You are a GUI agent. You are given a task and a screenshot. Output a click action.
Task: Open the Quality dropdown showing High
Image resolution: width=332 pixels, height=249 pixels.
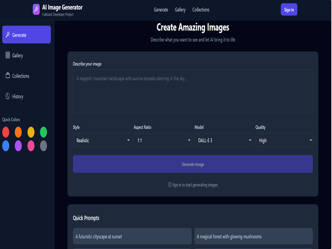[284, 140]
